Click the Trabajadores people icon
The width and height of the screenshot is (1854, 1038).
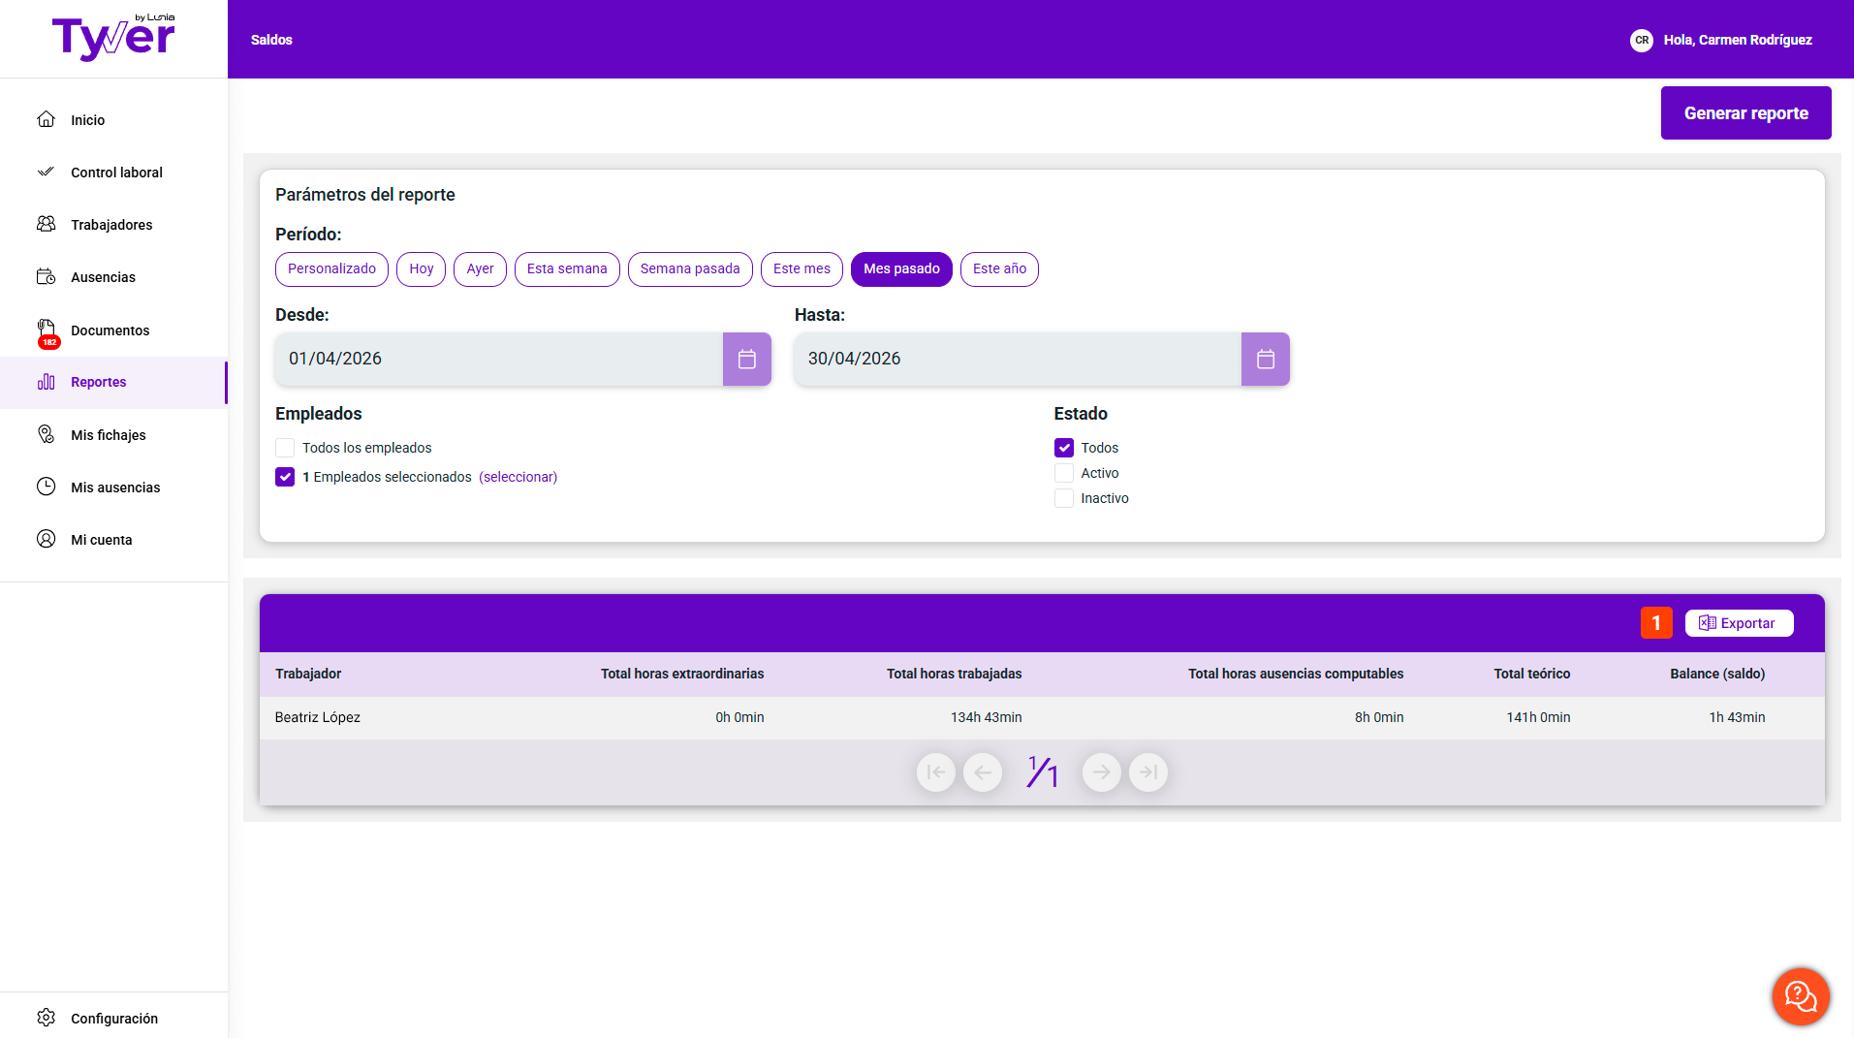46,224
